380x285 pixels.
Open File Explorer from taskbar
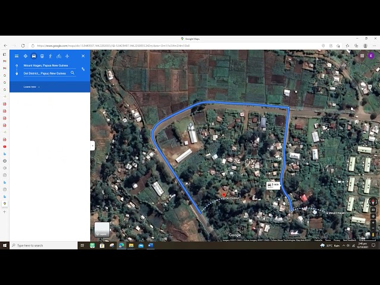131,245
